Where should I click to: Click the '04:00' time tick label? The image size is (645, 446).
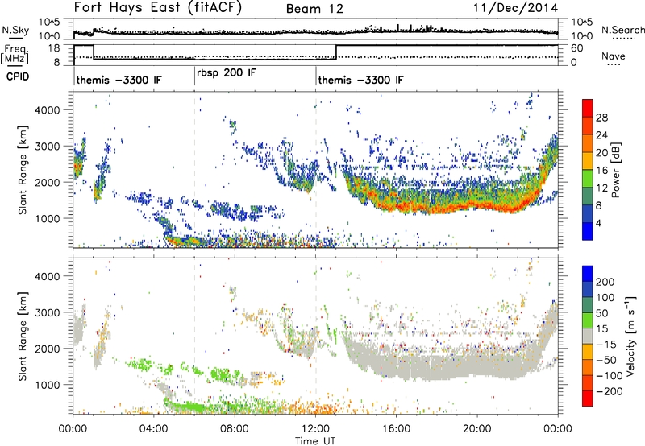(x=153, y=429)
